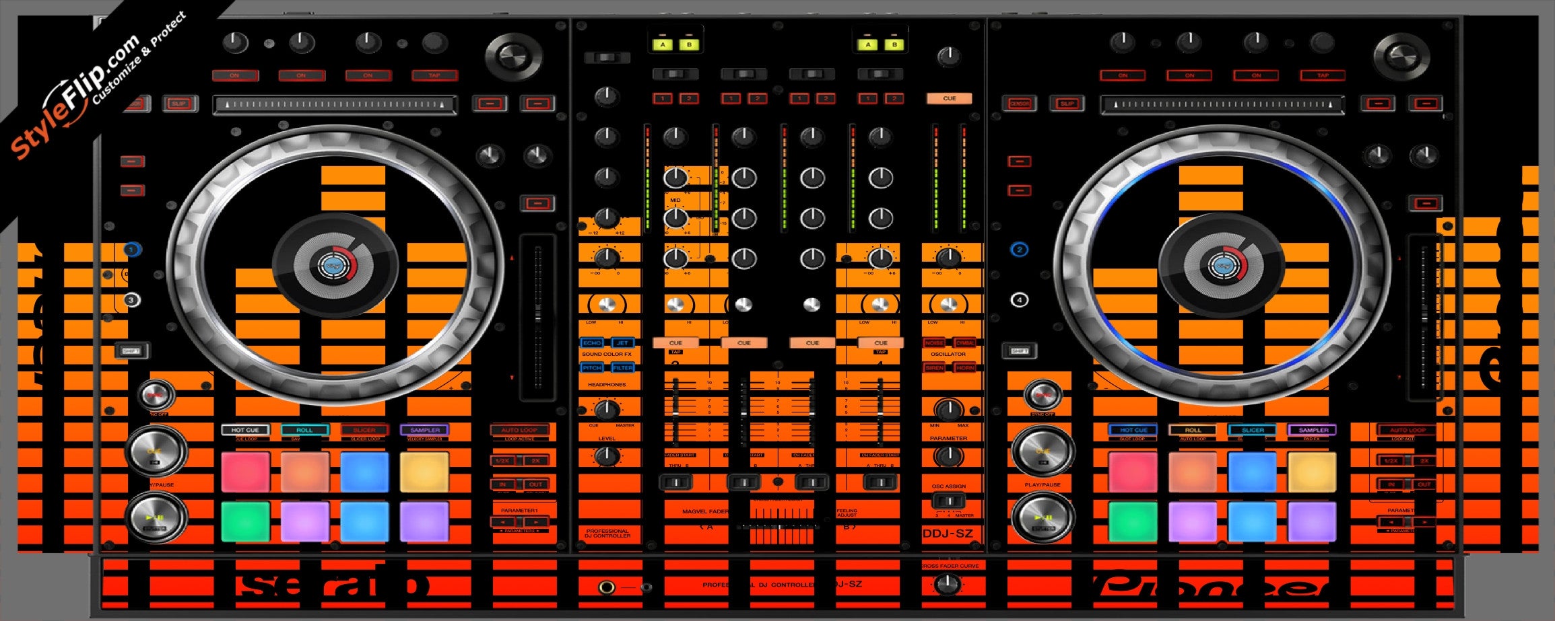Tap the left deck pink performance pad

pos(245,472)
